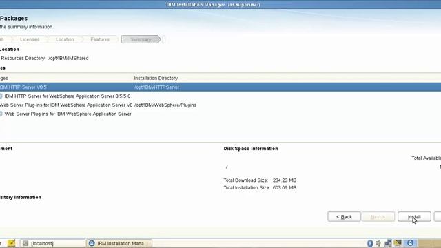Select the Licenses wizard step
Screen dimensions: 441x248
point(30,39)
